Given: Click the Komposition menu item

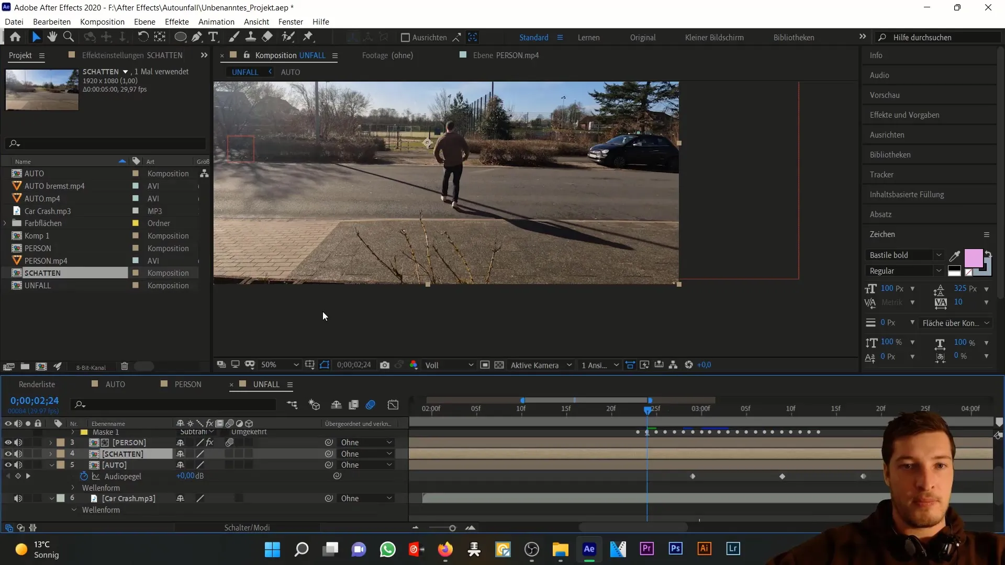Looking at the screenshot, I should 102,21.
